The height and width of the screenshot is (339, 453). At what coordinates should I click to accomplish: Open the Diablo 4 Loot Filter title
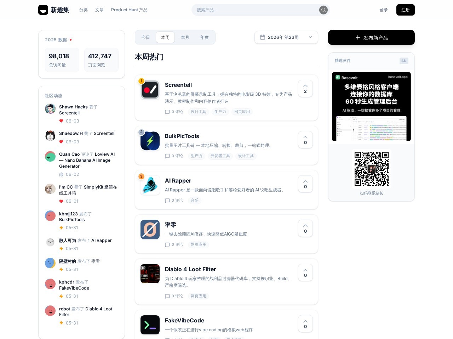coord(190,269)
